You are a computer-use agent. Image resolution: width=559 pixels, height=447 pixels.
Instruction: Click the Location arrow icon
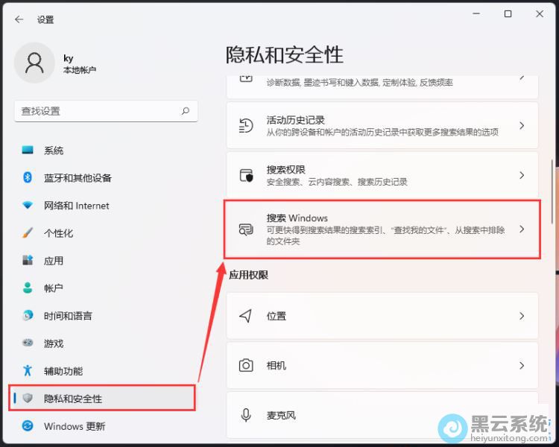point(246,316)
